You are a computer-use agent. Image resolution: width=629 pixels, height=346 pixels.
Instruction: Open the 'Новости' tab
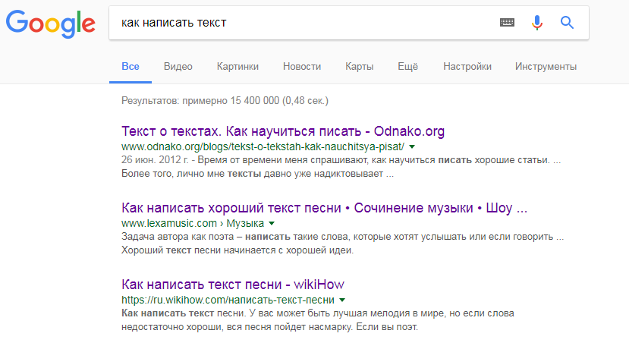302,66
